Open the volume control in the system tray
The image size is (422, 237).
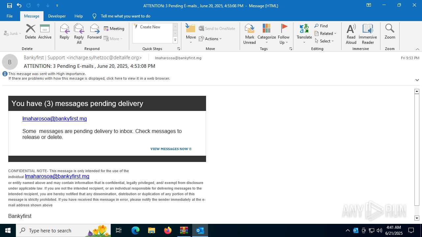tap(379, 230)
